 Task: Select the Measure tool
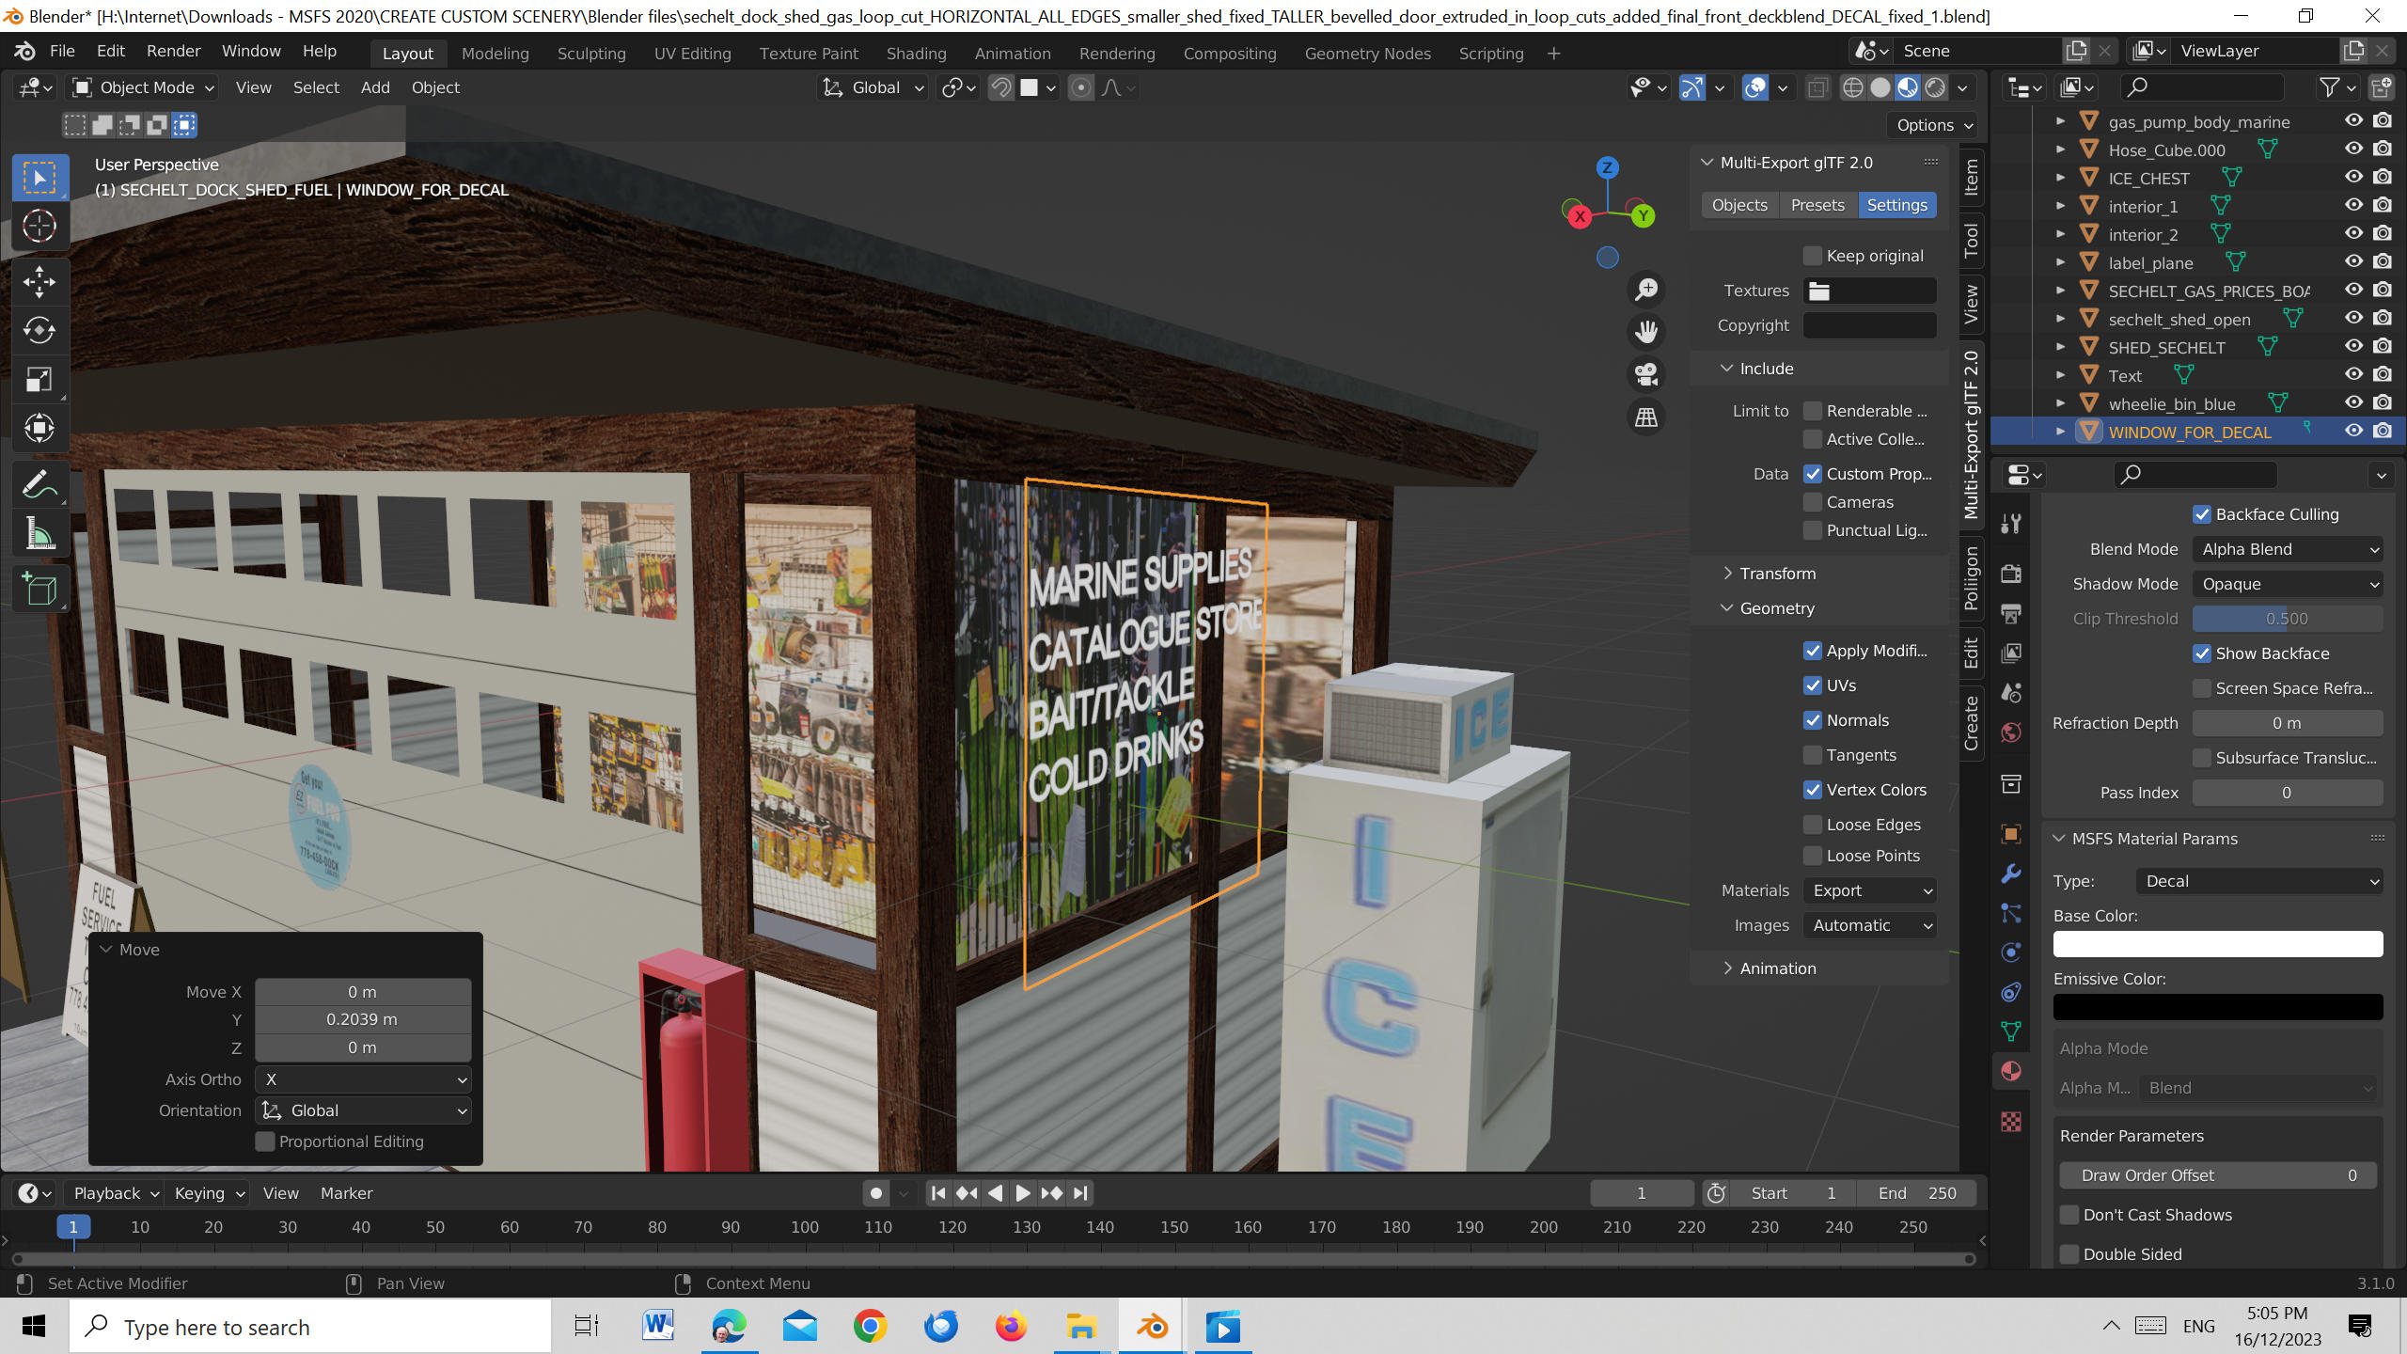click(x=39, y=535)
